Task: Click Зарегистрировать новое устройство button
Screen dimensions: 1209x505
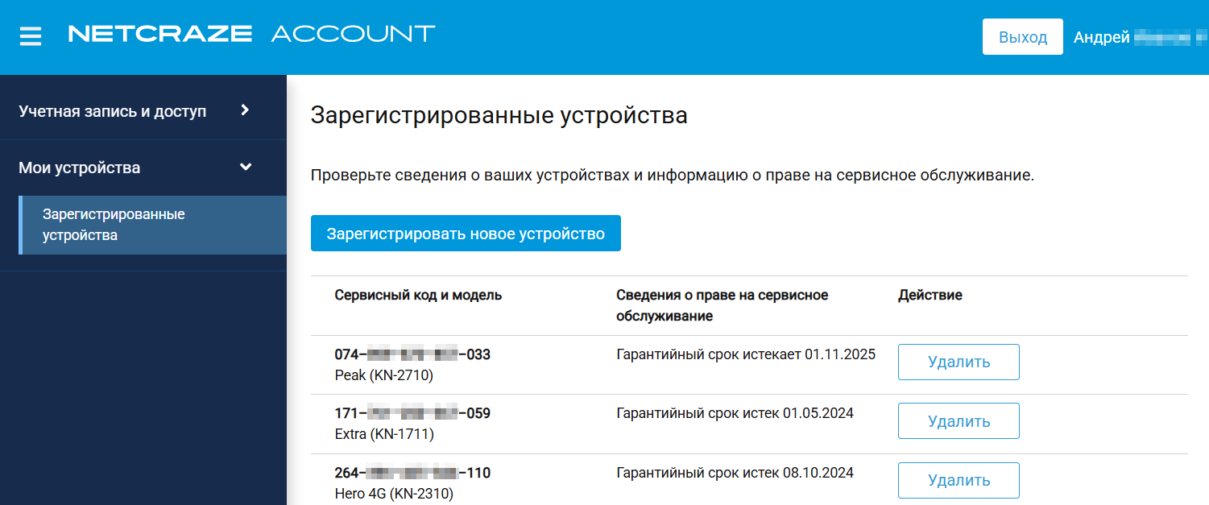Action: [x=466, y=234]
